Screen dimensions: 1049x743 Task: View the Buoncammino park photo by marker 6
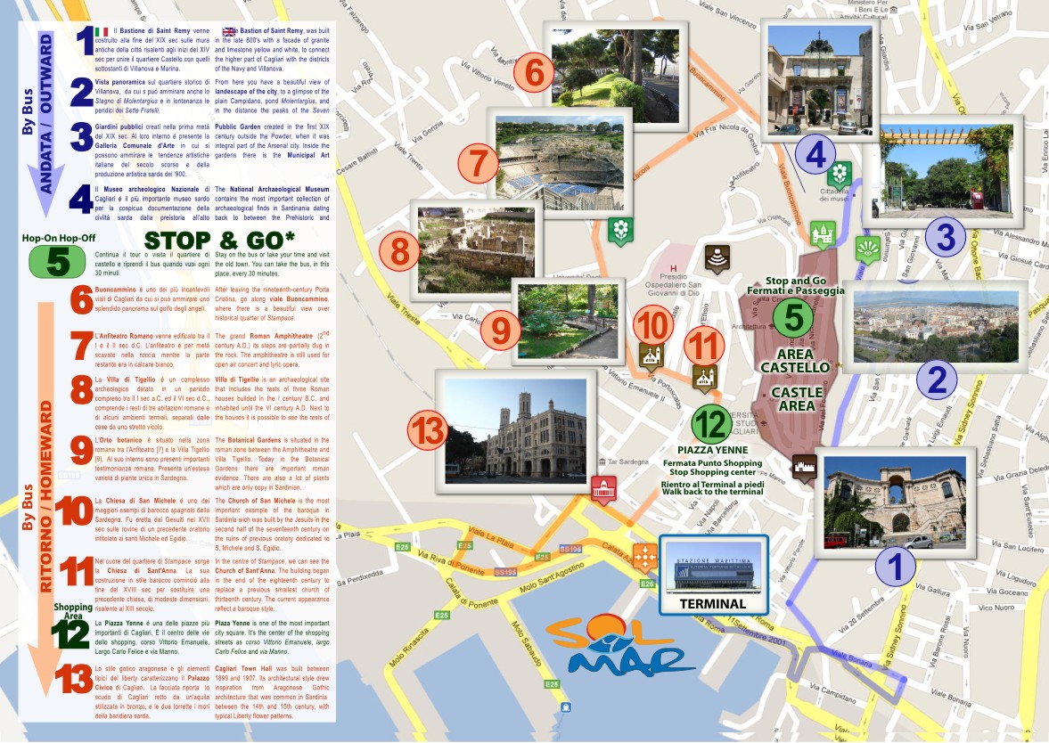tap(616, 77)
